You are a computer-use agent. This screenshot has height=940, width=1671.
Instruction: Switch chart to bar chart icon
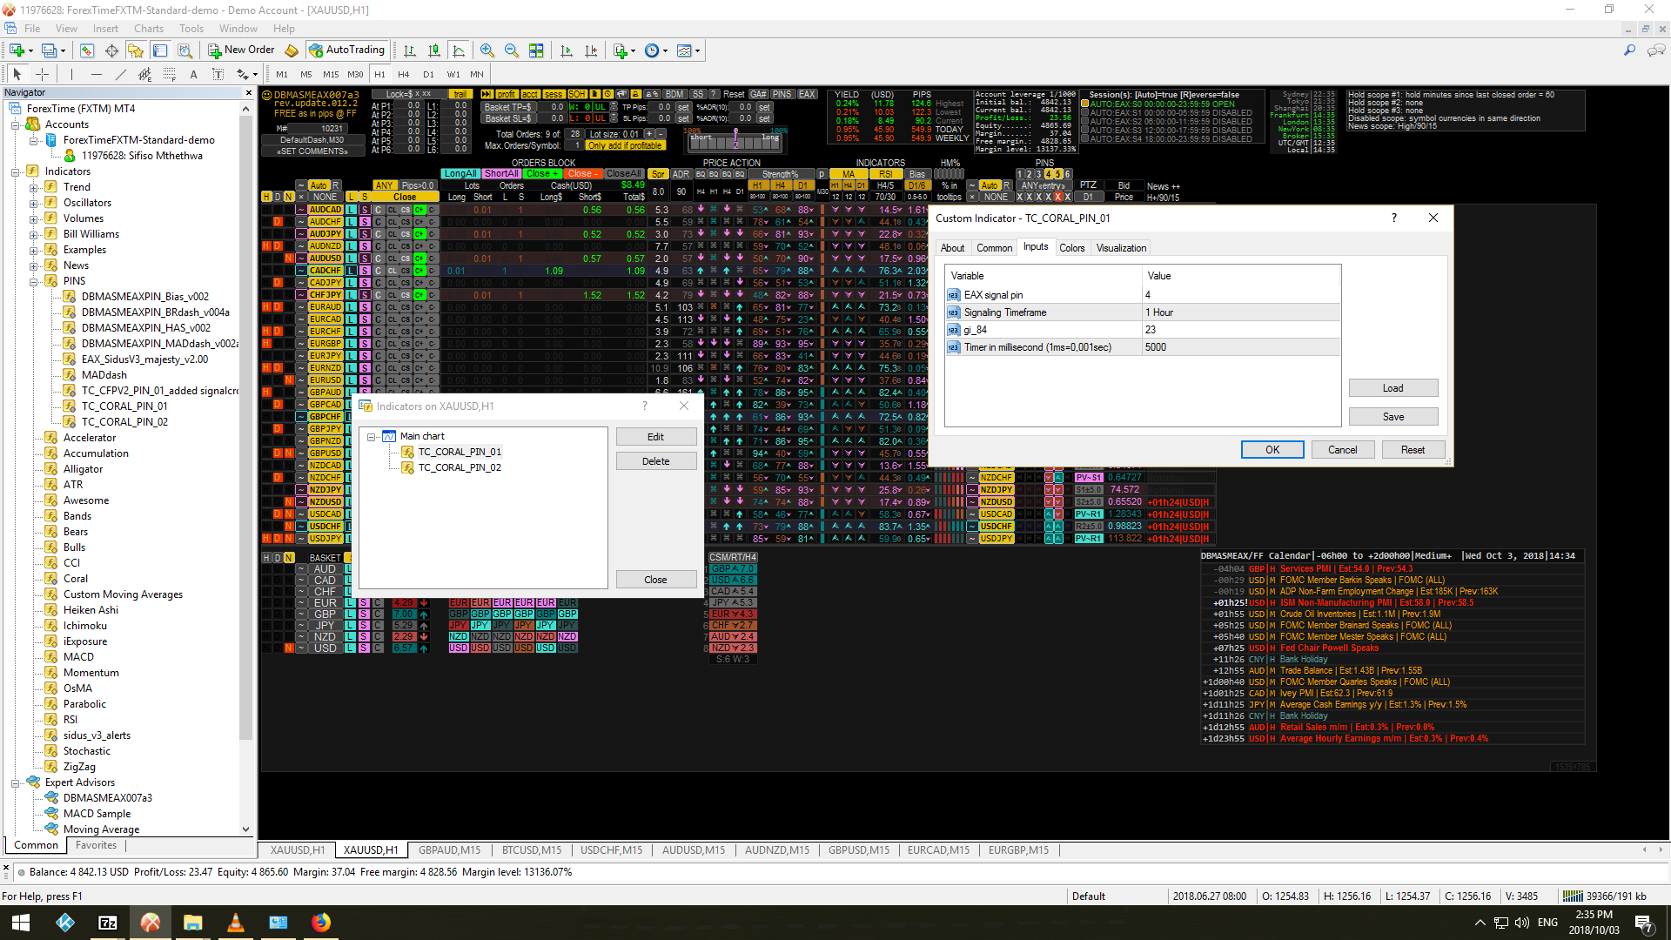[x=410, y=50]
